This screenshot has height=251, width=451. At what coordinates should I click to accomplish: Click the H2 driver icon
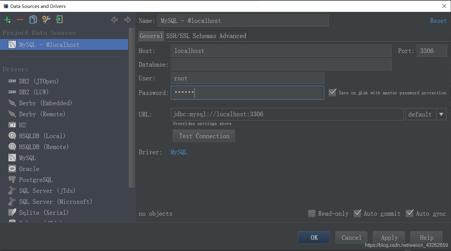[12, 125]
